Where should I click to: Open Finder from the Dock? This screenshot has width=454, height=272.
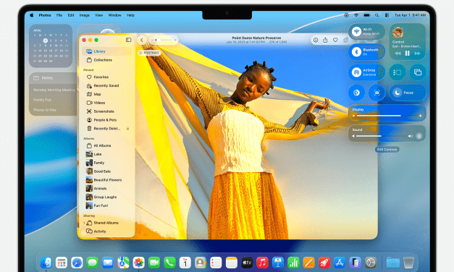46,263
